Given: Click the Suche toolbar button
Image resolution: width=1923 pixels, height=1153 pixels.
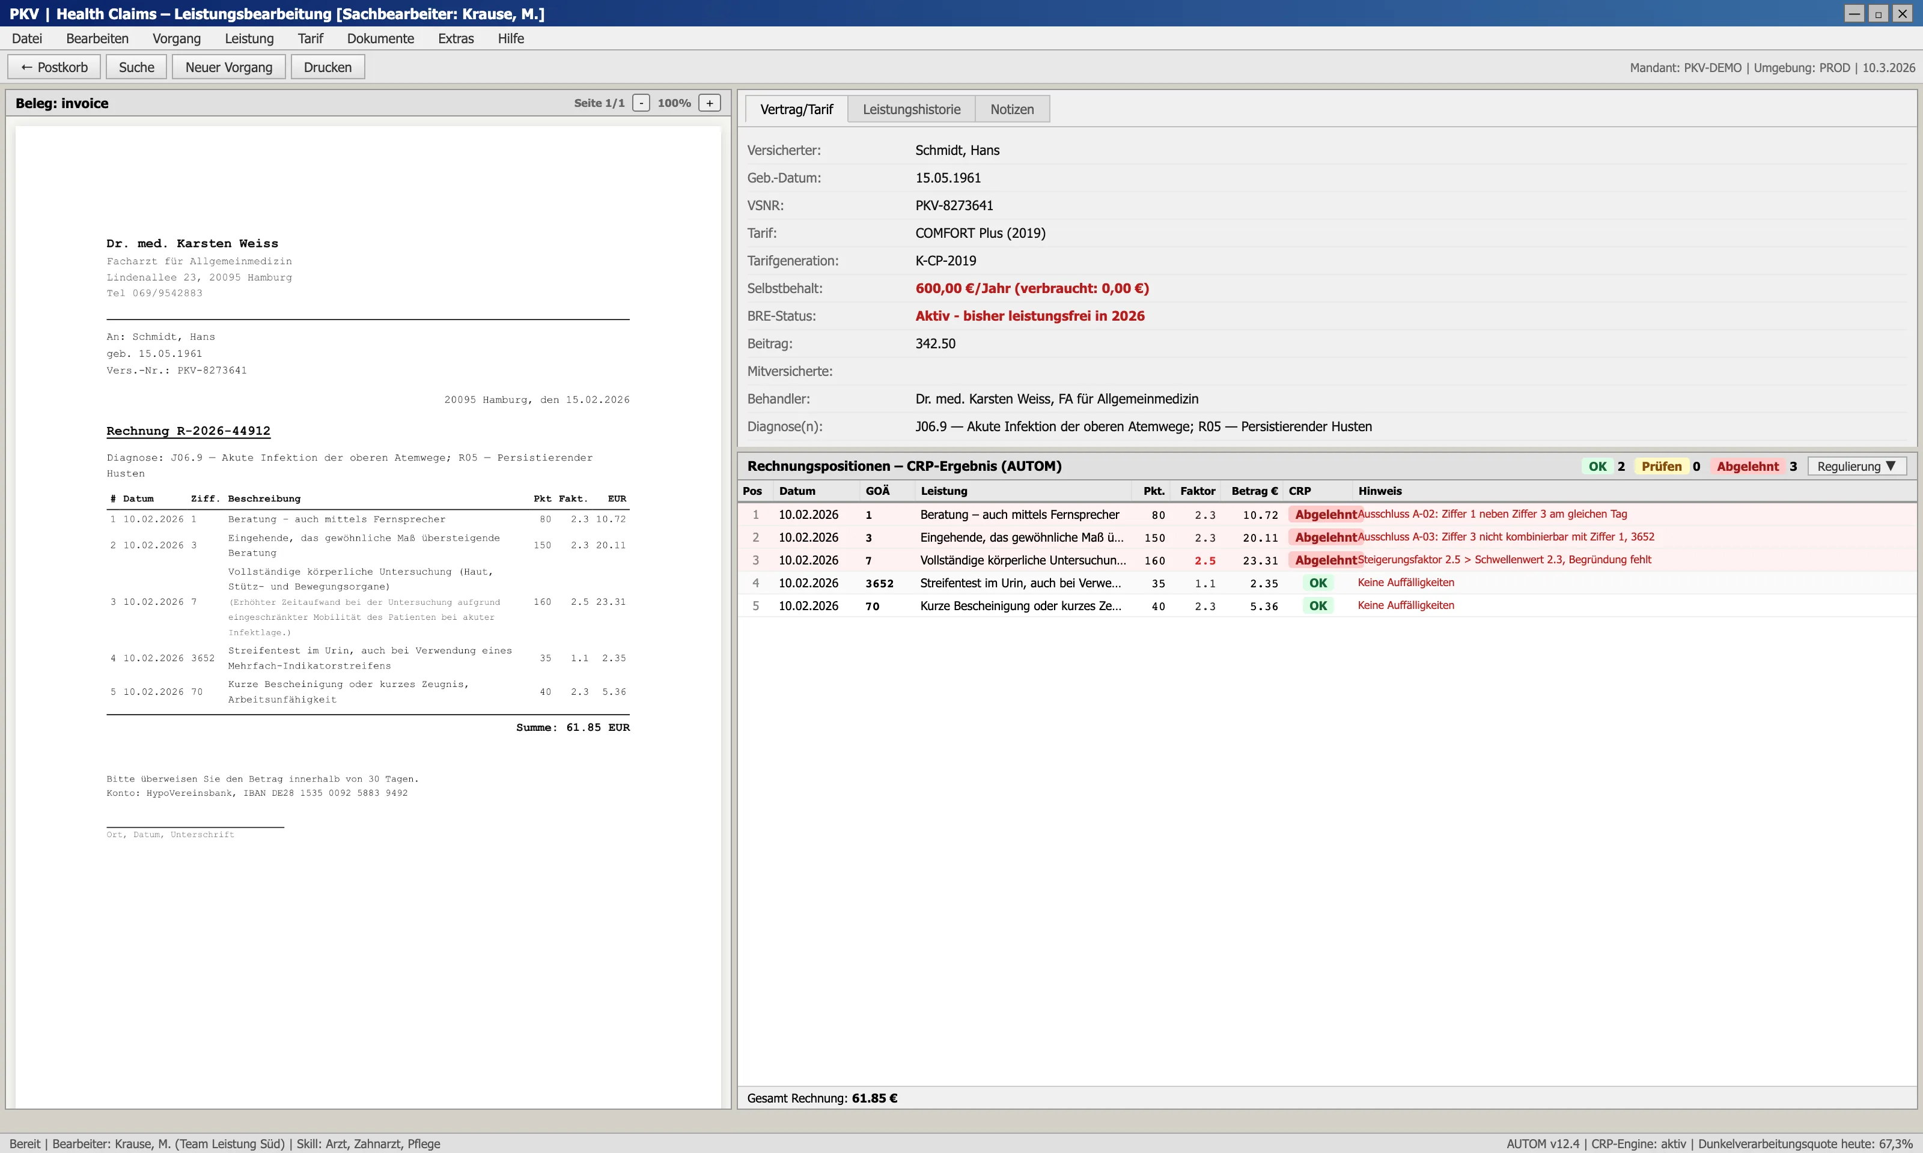Looking at the screenshot, I should coord(136,68).
